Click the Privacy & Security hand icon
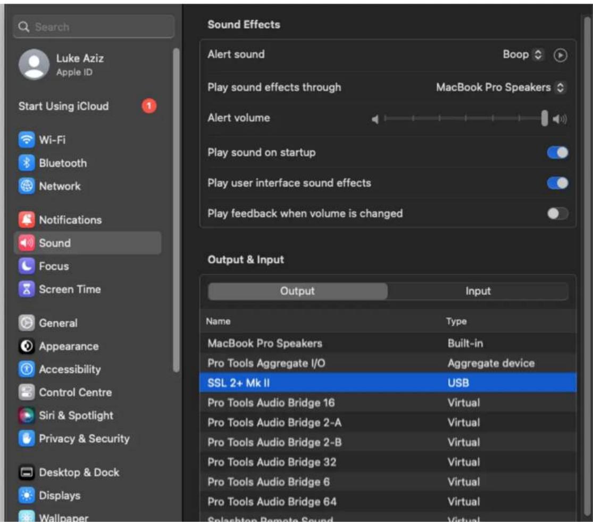The image size is (593, 522). click(27, 438)
